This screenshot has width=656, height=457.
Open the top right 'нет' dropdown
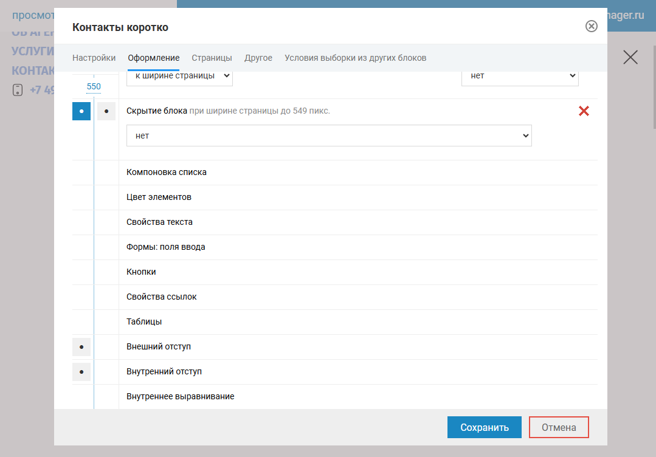pyautogui.click(x=519, y=76)
